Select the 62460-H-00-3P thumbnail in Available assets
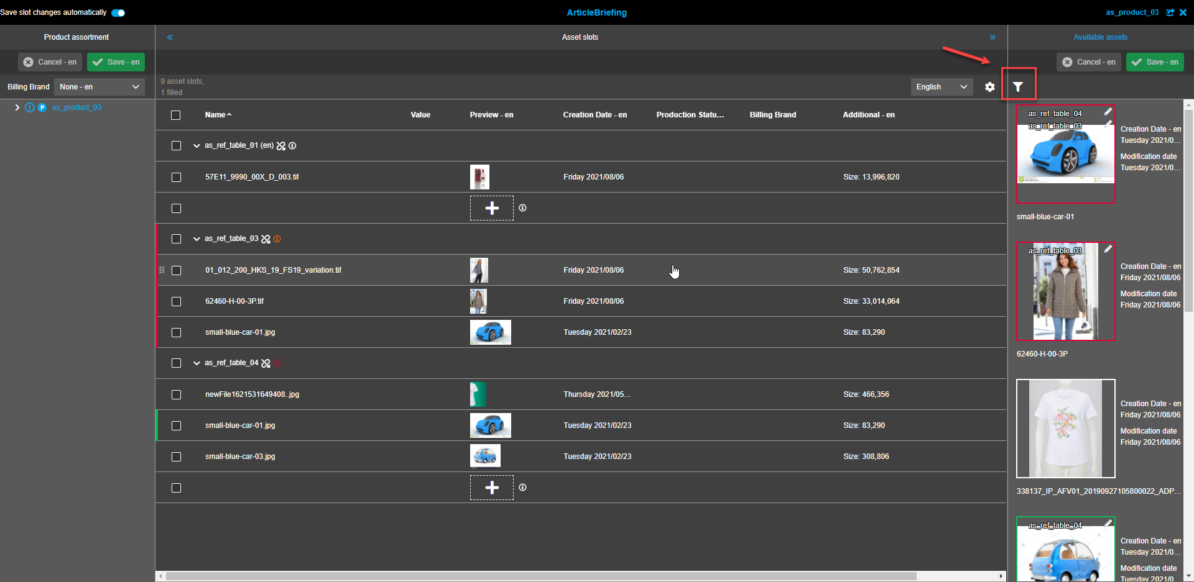Screen dimensions: 1194x582 pyautogui.click(x=1065, y=291)
